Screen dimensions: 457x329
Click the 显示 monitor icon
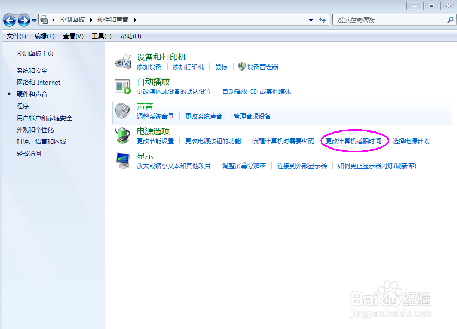click(x=123, y=160)
